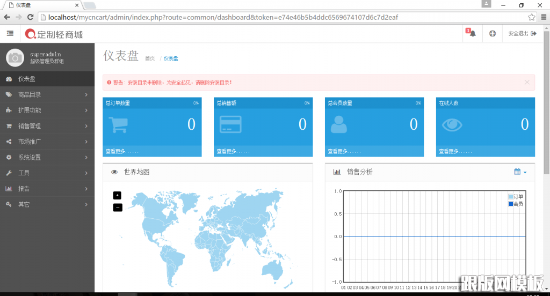Image resolution: width=550 pixels, height=296 pixels.
Task: Close the 仪表盘 browser tab
Action: click(77, 5)
